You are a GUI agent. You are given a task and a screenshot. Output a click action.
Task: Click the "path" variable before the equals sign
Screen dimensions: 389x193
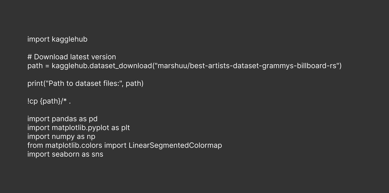pyautogui.click(x=35, y=66)
